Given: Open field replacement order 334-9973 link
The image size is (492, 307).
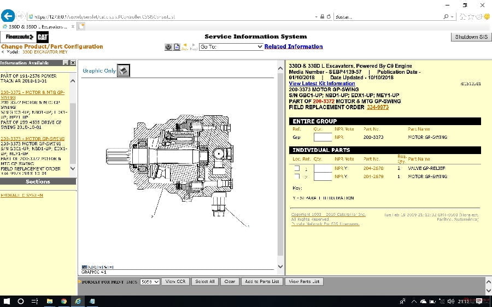Looking at the screenshot, I should (378, 107).
